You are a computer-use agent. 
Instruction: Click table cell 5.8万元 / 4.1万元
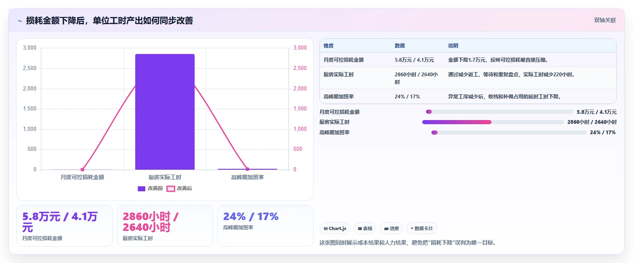414,60
